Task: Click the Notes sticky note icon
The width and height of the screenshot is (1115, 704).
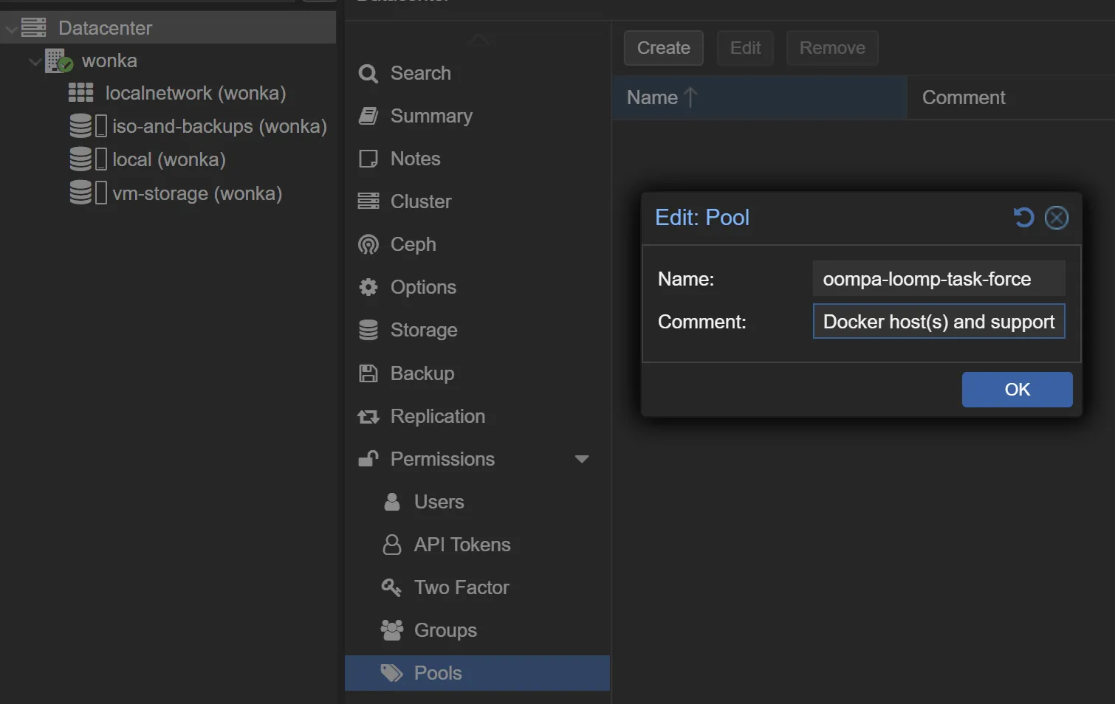Action: tap(368, 159)
